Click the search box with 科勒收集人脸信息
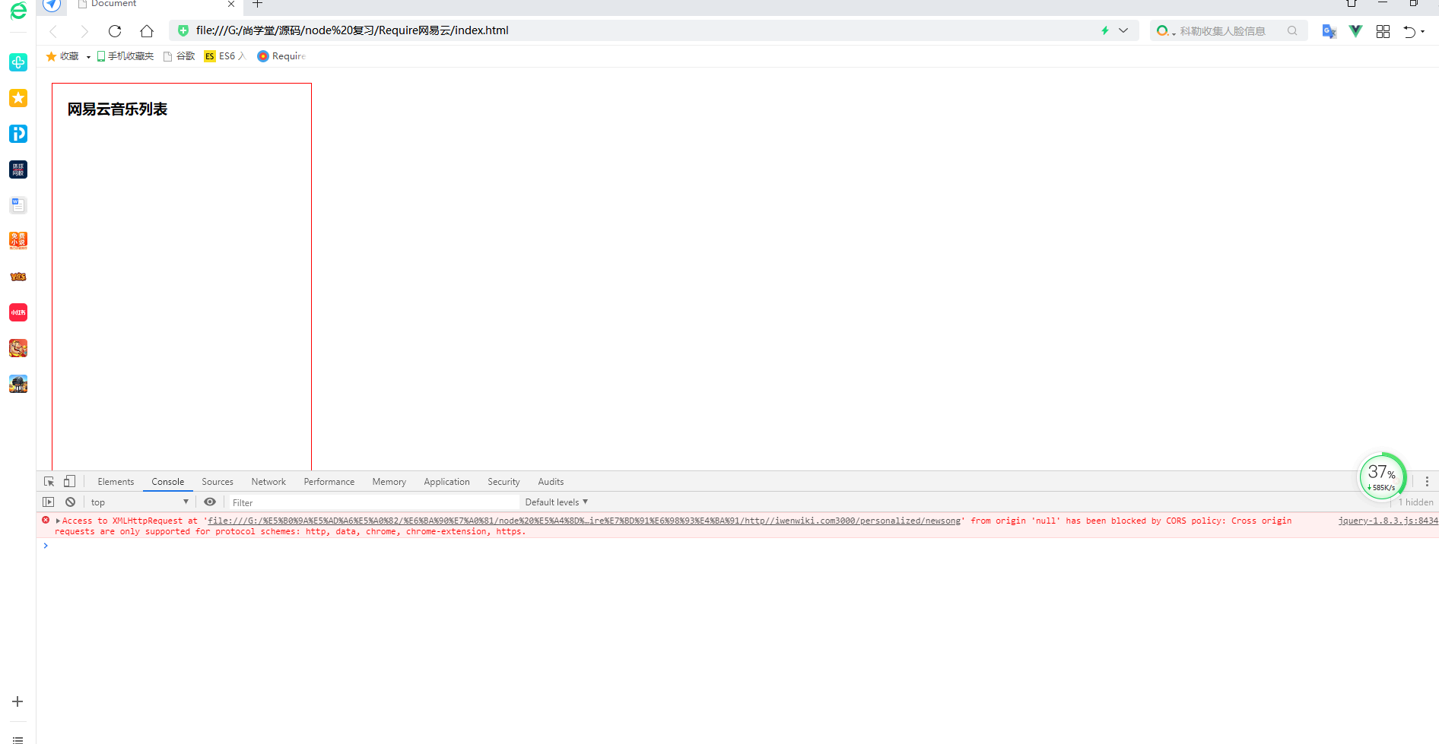The image size is (1439, 744). pos(1228,31)
